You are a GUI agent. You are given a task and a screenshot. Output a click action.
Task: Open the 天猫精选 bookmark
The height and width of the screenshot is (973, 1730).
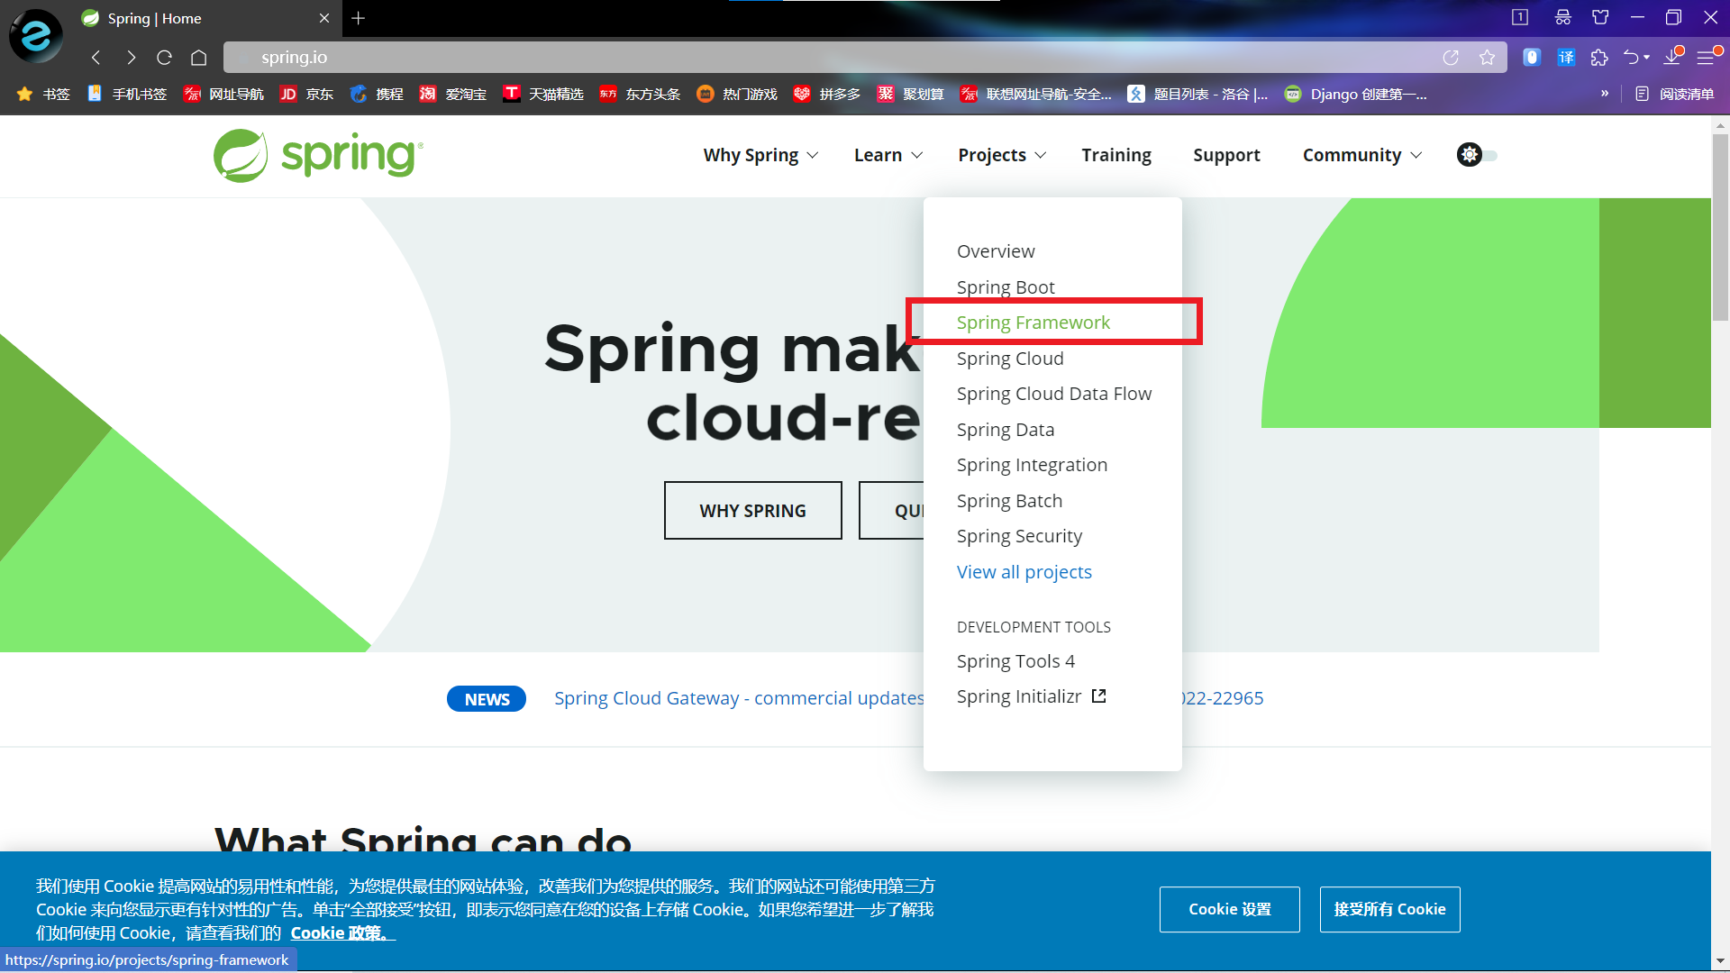pos(543,94)
